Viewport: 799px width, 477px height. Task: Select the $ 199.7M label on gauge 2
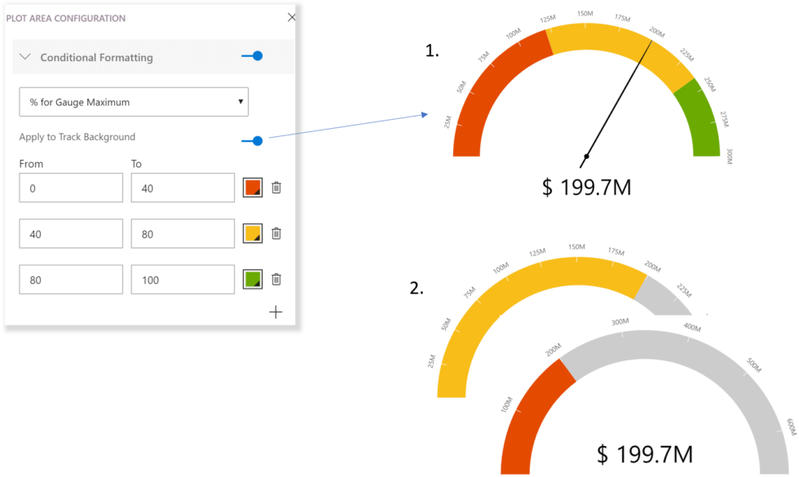point(644,453)
